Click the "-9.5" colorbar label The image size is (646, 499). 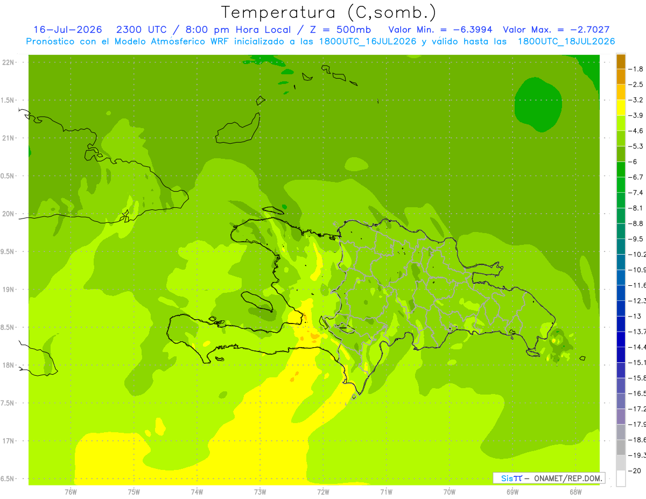click(x=637, y=239)
